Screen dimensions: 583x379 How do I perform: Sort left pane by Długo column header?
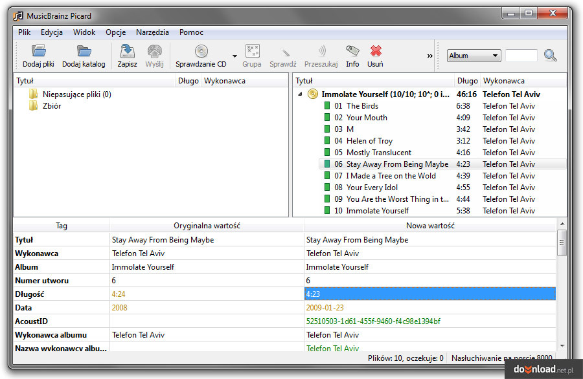188,81
